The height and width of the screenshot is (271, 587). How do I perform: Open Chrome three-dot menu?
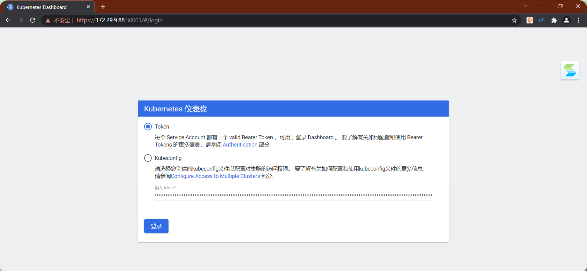(x=579, y=20)
